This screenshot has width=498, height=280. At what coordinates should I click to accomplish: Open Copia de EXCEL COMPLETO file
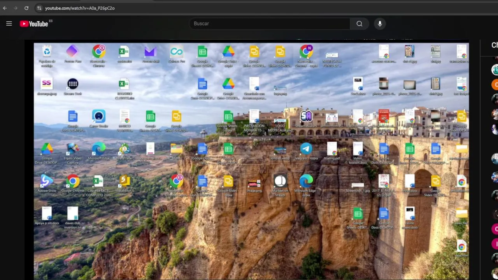98,185
